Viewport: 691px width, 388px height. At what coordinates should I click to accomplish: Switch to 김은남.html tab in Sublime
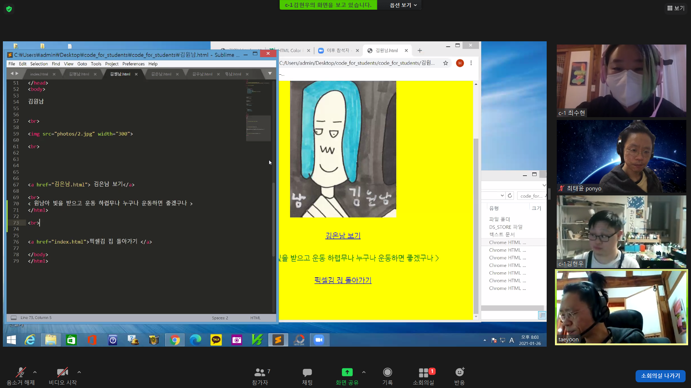click(x=161, y=74)
